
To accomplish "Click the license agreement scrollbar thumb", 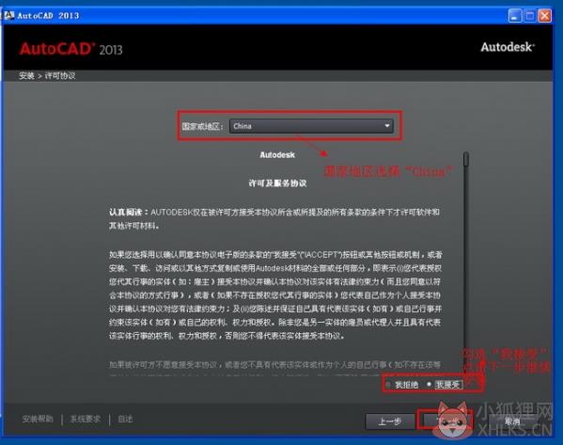I will [466, 159].
